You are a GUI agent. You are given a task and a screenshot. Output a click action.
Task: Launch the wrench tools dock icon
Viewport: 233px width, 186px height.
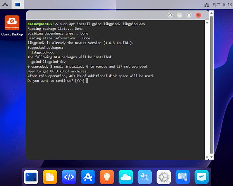tap(145, 177)
